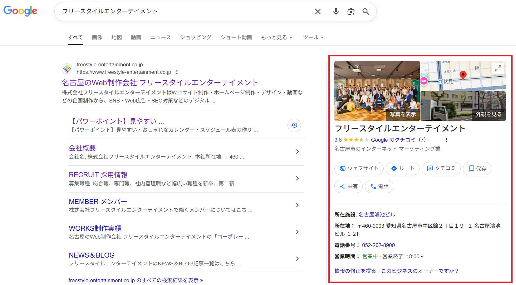Clear the search box with the X icon
This screenshot has height=285, width=516.
[x=318, y=12]
